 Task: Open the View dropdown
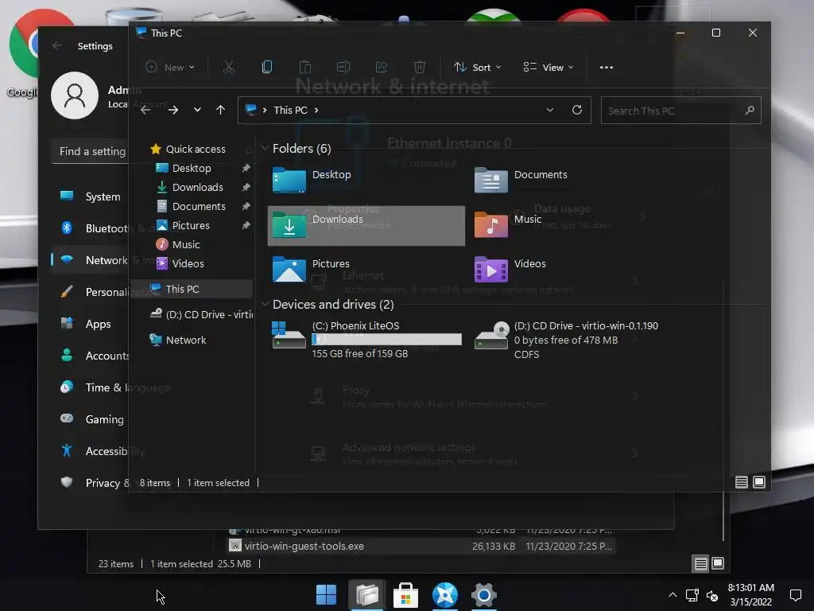point(548,67)
